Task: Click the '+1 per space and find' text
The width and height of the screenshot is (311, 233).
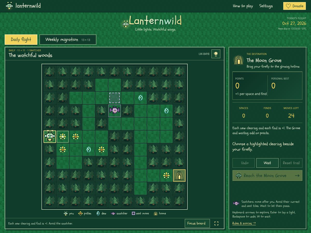Action: [x=251, y=94]
